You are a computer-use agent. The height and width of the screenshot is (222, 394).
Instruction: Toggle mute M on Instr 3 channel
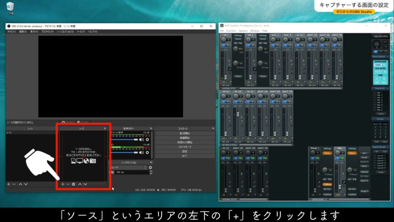click(273, 45)
